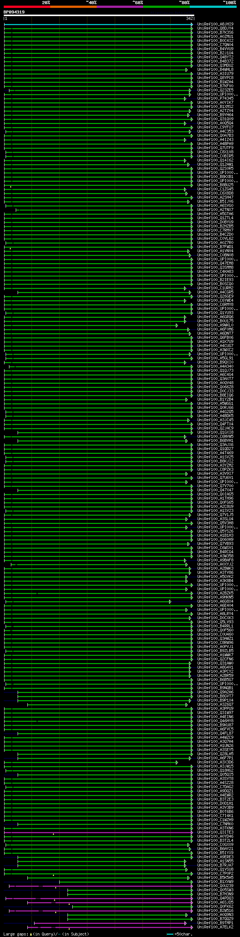Select query label BP094319
240x937 pixels.
[14, 12]
